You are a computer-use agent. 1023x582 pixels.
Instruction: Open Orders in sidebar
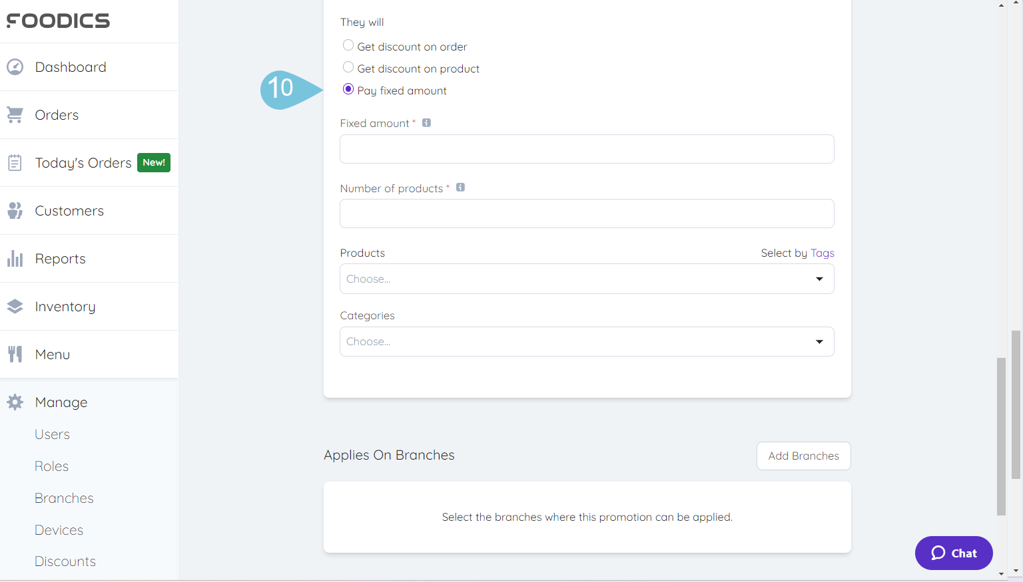click(89, 115)
